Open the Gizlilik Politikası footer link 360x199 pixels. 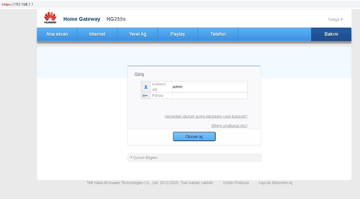click(x=236, y=183)
